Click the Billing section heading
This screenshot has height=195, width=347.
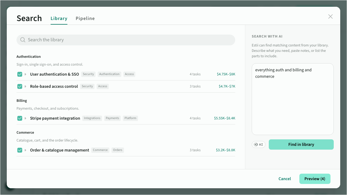click(x=22, y=101)
